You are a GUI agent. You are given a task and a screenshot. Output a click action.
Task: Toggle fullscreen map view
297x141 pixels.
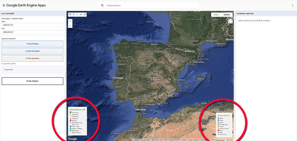[230, 21]
